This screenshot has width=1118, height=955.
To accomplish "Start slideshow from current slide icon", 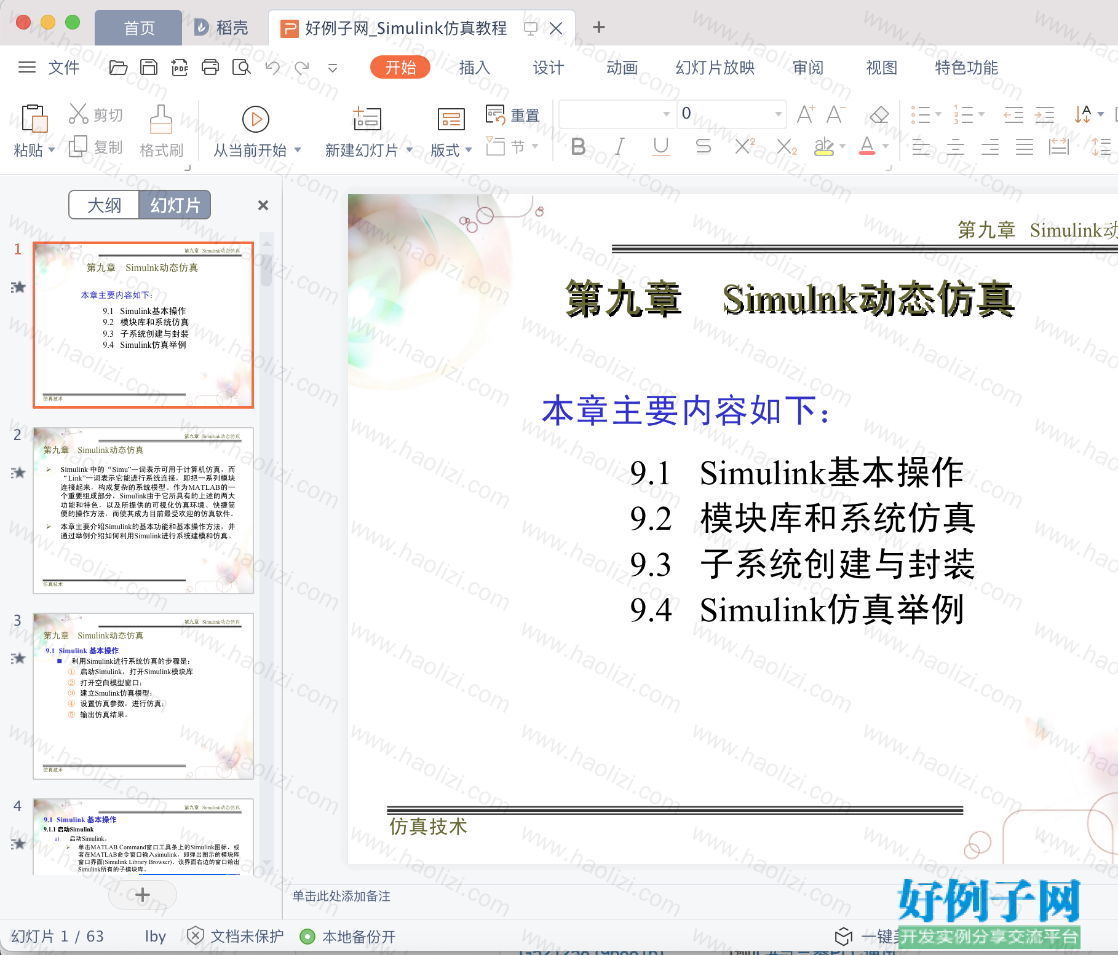I will [x=256, y=119].
